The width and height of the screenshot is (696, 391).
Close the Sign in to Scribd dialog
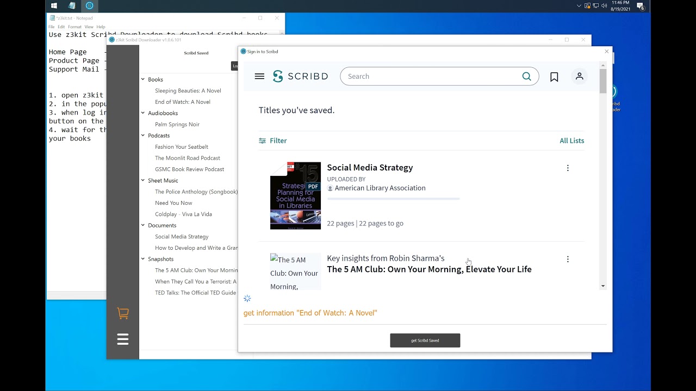coord(607,52)
